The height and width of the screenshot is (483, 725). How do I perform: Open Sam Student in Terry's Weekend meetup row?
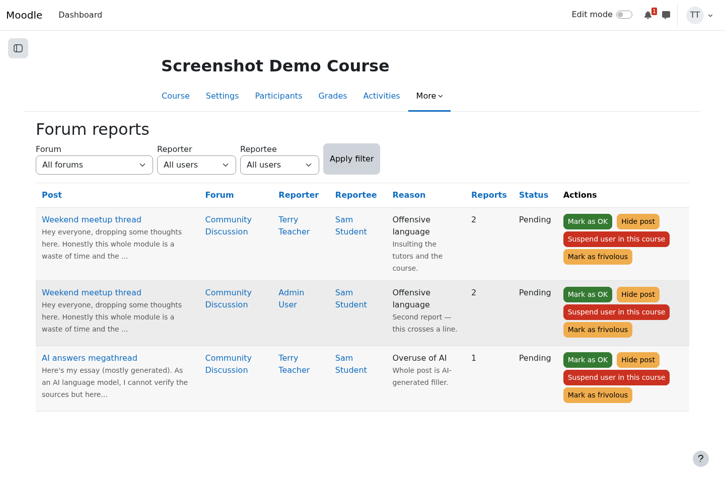point(351,226)
